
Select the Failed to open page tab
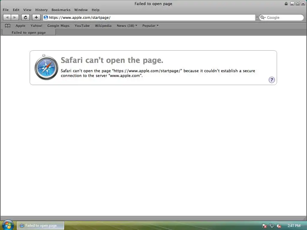[29, 32]
